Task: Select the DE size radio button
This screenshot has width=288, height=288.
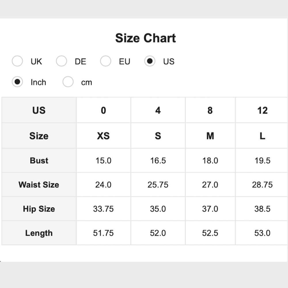Action: coord(61,61)
